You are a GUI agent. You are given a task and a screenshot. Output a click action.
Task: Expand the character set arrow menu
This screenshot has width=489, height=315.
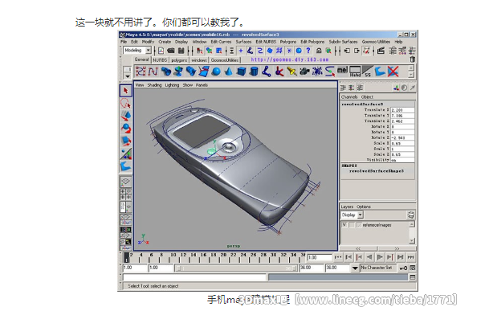(x=355, y=268)
